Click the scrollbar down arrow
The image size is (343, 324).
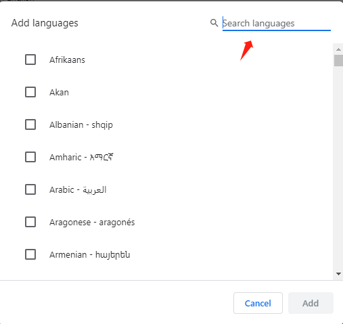(338, 274)
